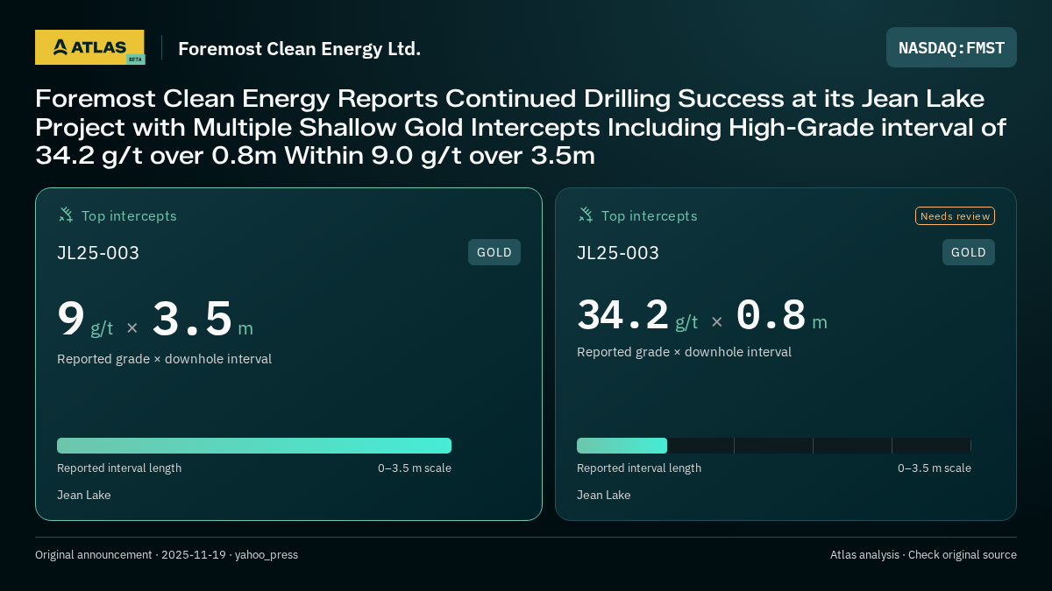The width and height of the screenshot is (1052, 591).
Task: Click Reported grade × downhole interval, left card
Action: (165, 359)
